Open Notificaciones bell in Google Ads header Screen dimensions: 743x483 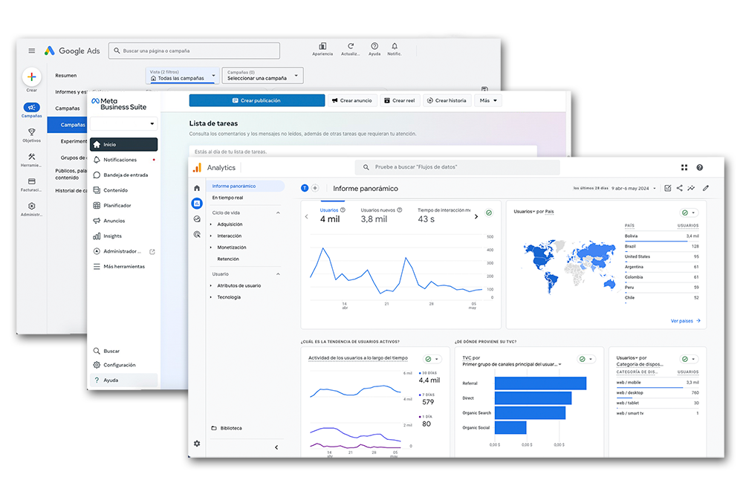[x=395, y=46]
